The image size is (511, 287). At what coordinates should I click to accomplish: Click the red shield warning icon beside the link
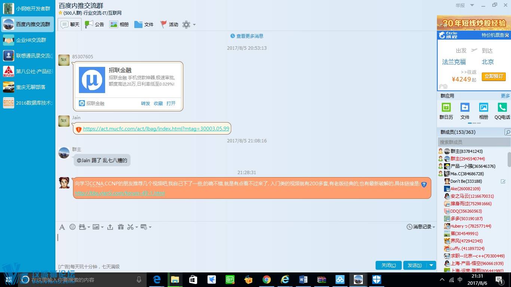(79, 129)
